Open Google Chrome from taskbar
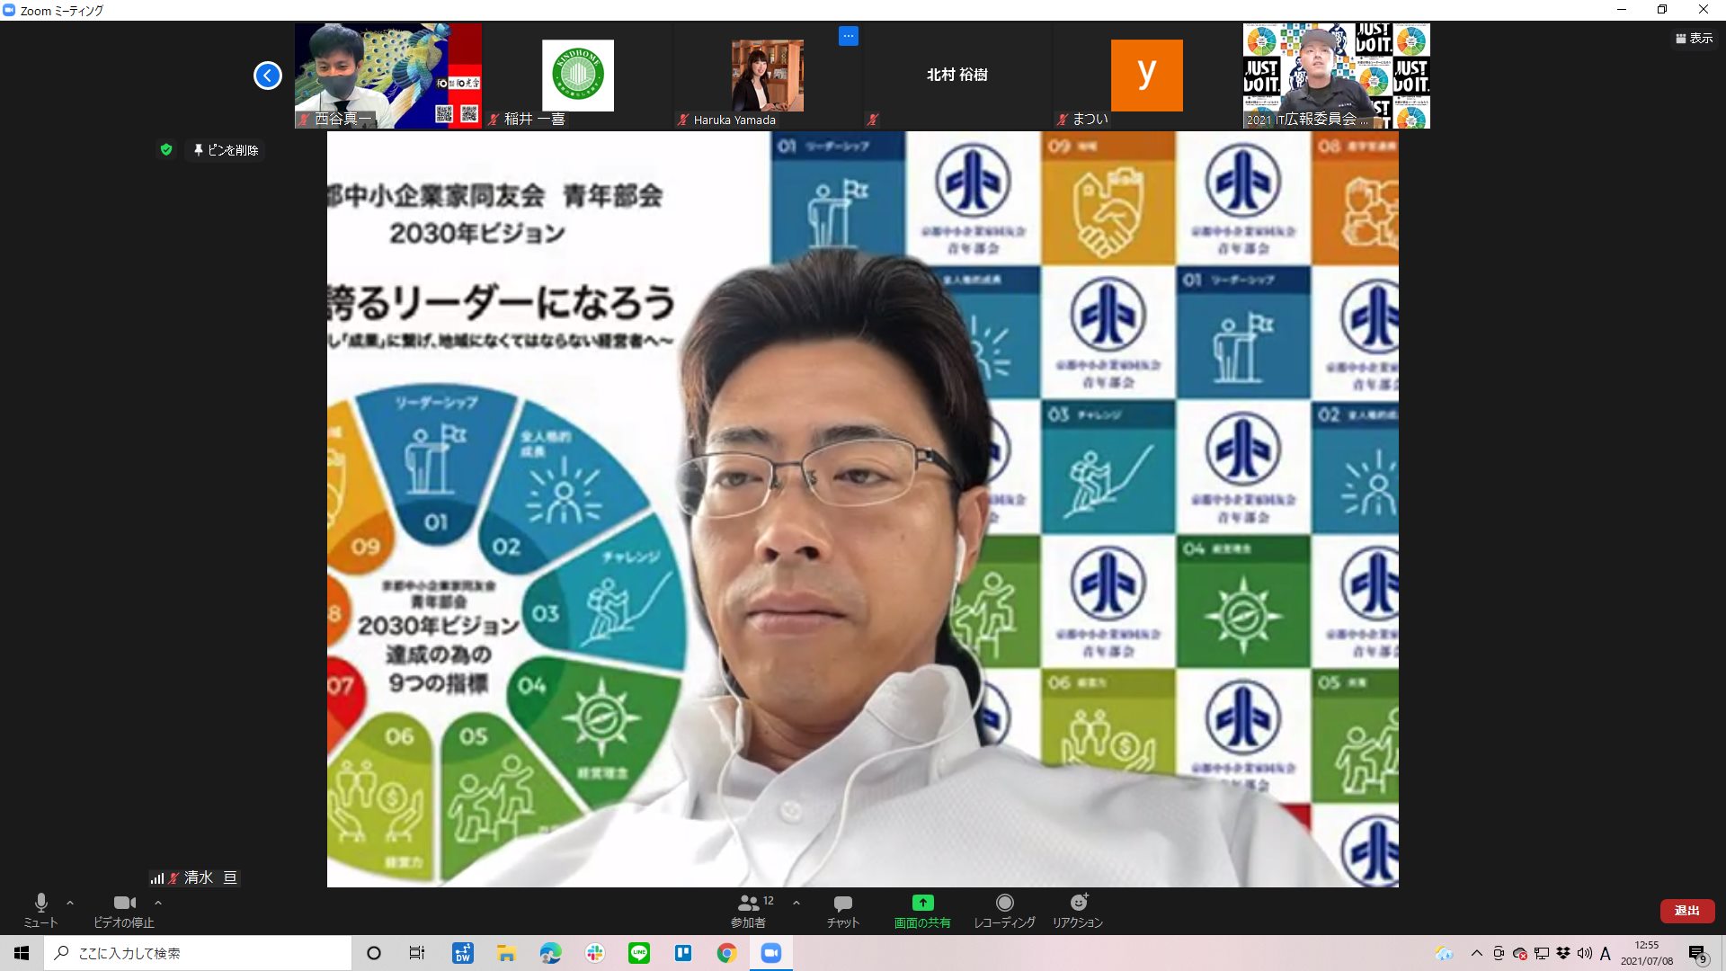This screenshot has height=971, width=1726. 727,953
